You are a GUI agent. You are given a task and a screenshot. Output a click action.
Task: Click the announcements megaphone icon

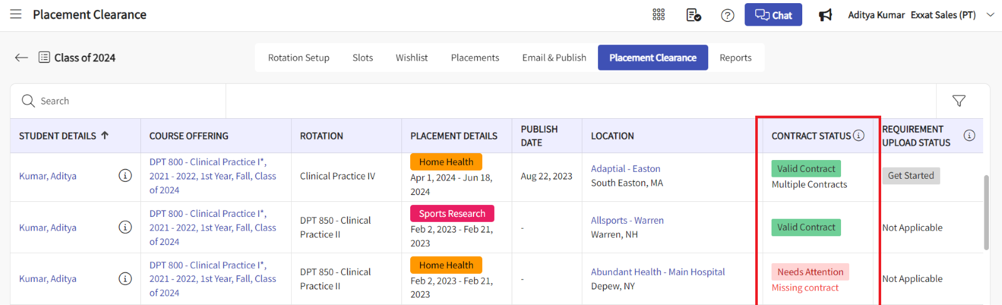(825, 15)
